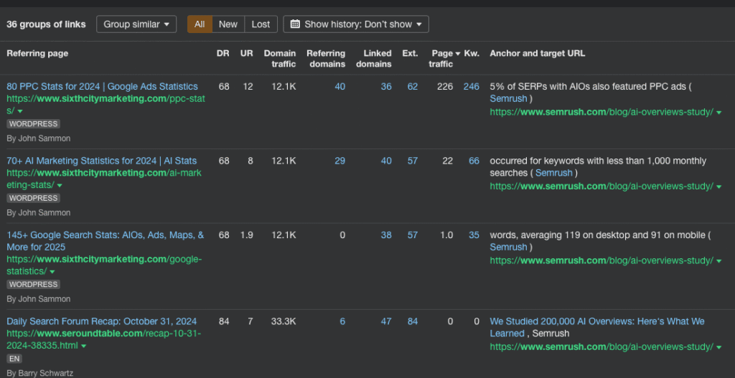The width and height of the screenshot is (735, 378).
Task: Open Show history: Don't show dropdown
Action: (x=356, y=24)
